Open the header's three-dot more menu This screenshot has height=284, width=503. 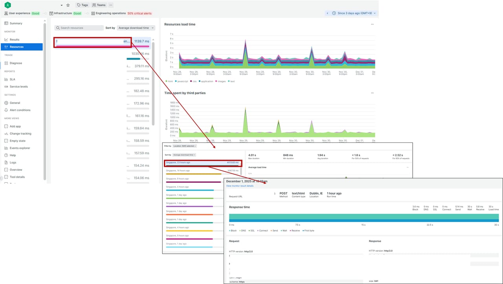(x=110, y=5)
